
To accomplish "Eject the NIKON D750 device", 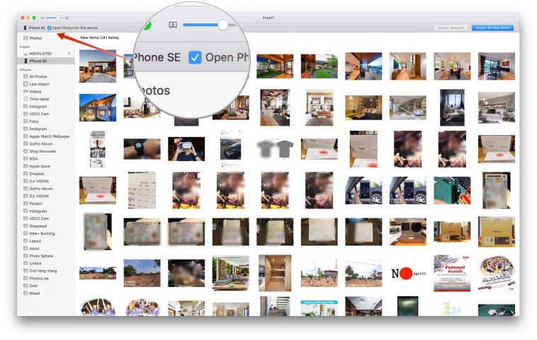I will tap(69, 54).
